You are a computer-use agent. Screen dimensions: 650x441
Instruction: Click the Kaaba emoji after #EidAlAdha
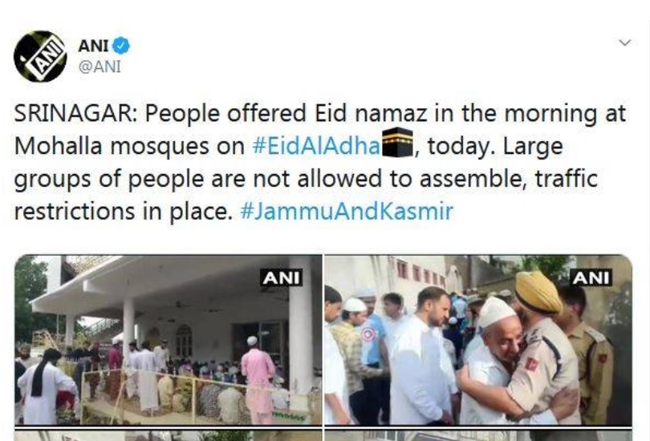(397, 144)
